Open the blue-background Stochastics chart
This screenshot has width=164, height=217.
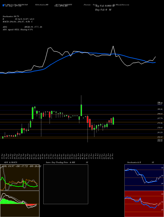click(144, 178)
